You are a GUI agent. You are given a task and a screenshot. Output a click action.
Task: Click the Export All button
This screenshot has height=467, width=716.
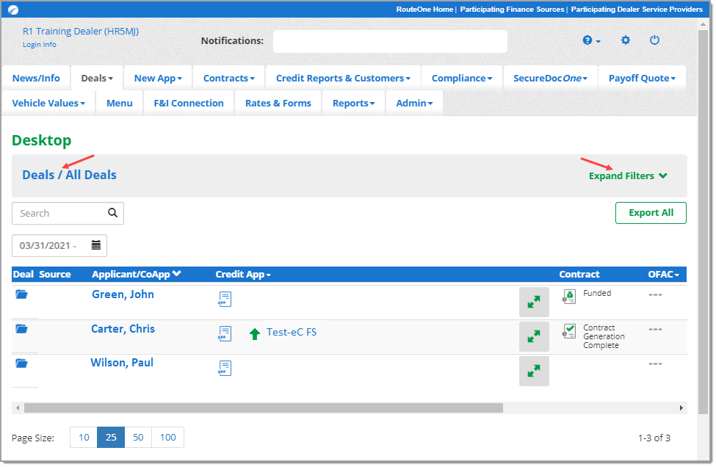(651, 213)
